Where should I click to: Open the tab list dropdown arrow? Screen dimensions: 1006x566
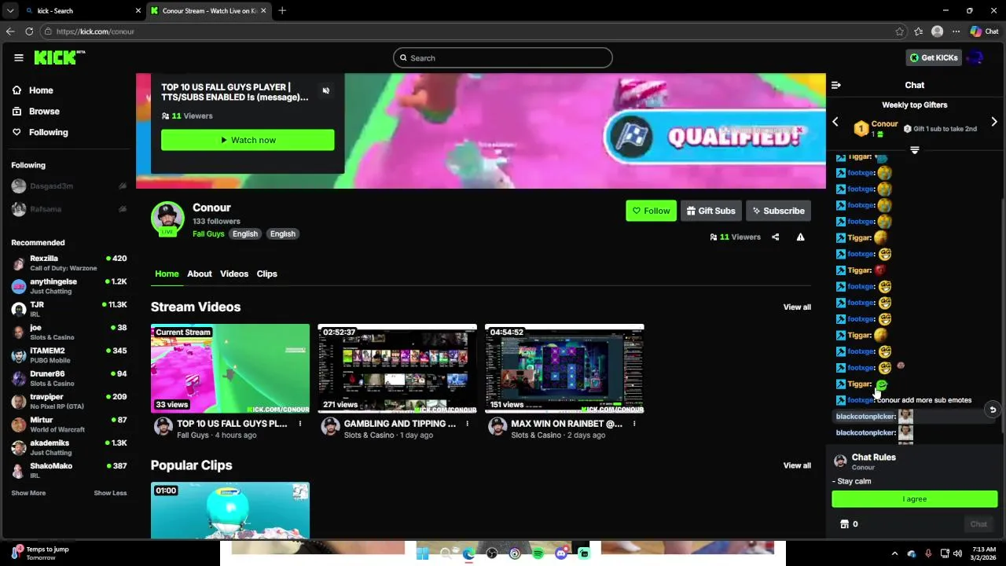[x=10, y=11]
